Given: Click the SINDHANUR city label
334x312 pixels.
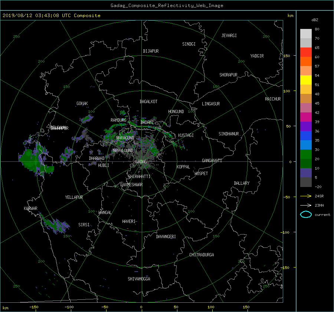Looking at the screenshot, I should point(229,134).
